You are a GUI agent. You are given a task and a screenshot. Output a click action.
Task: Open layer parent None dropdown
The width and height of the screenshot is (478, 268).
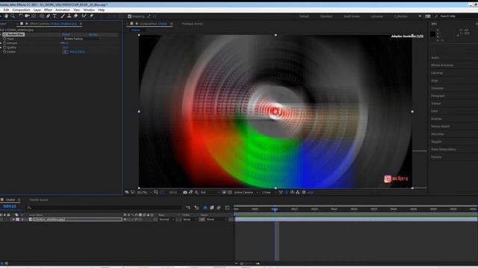[217, 220]
